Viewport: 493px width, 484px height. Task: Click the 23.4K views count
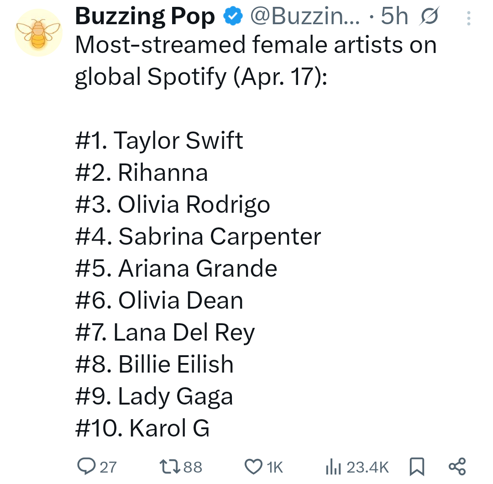click(368, 467)
